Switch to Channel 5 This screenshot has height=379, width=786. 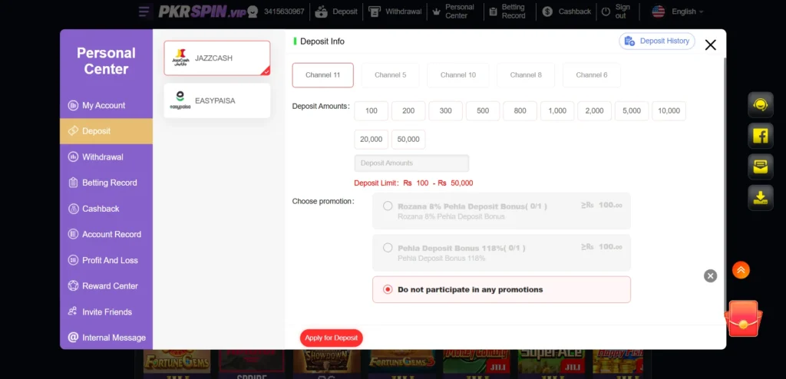[x=391, y=75]
